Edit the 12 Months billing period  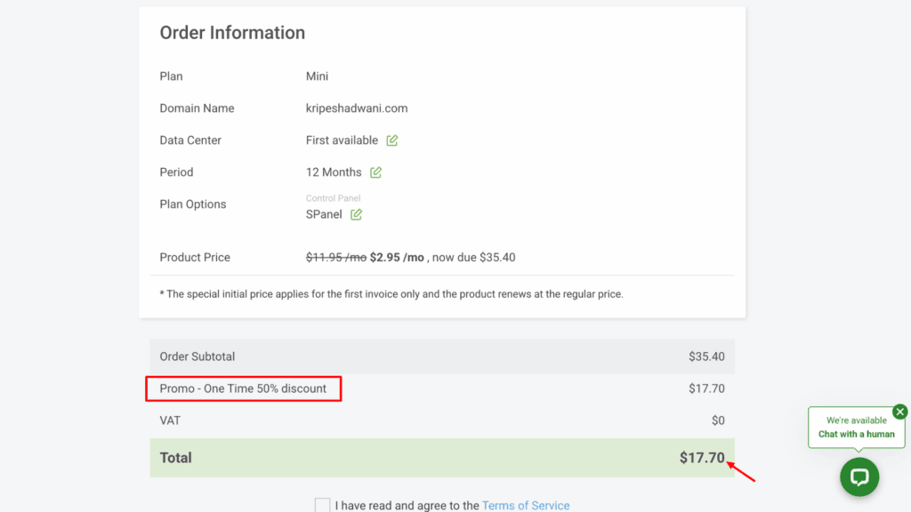tap(375, 172)
